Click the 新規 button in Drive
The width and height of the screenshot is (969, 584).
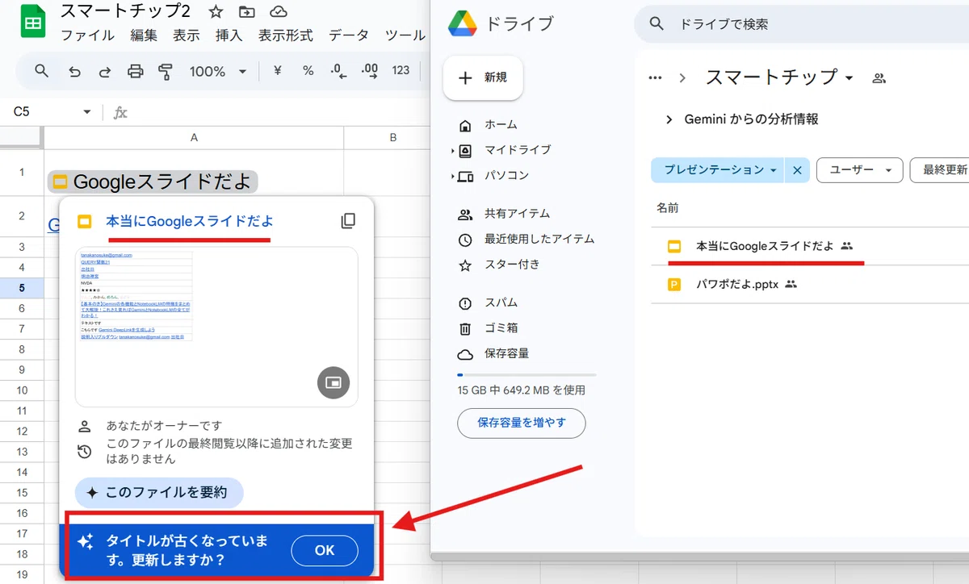[483, 78]
